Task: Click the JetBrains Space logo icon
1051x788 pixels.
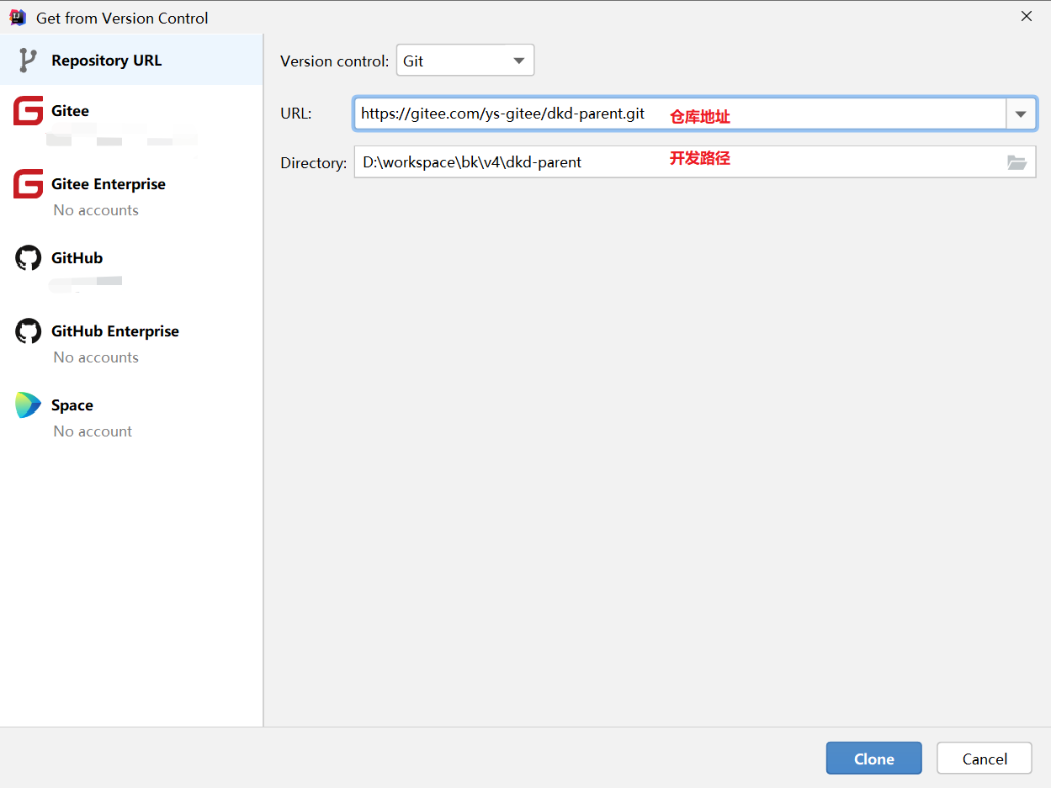Action: [28, 405]
